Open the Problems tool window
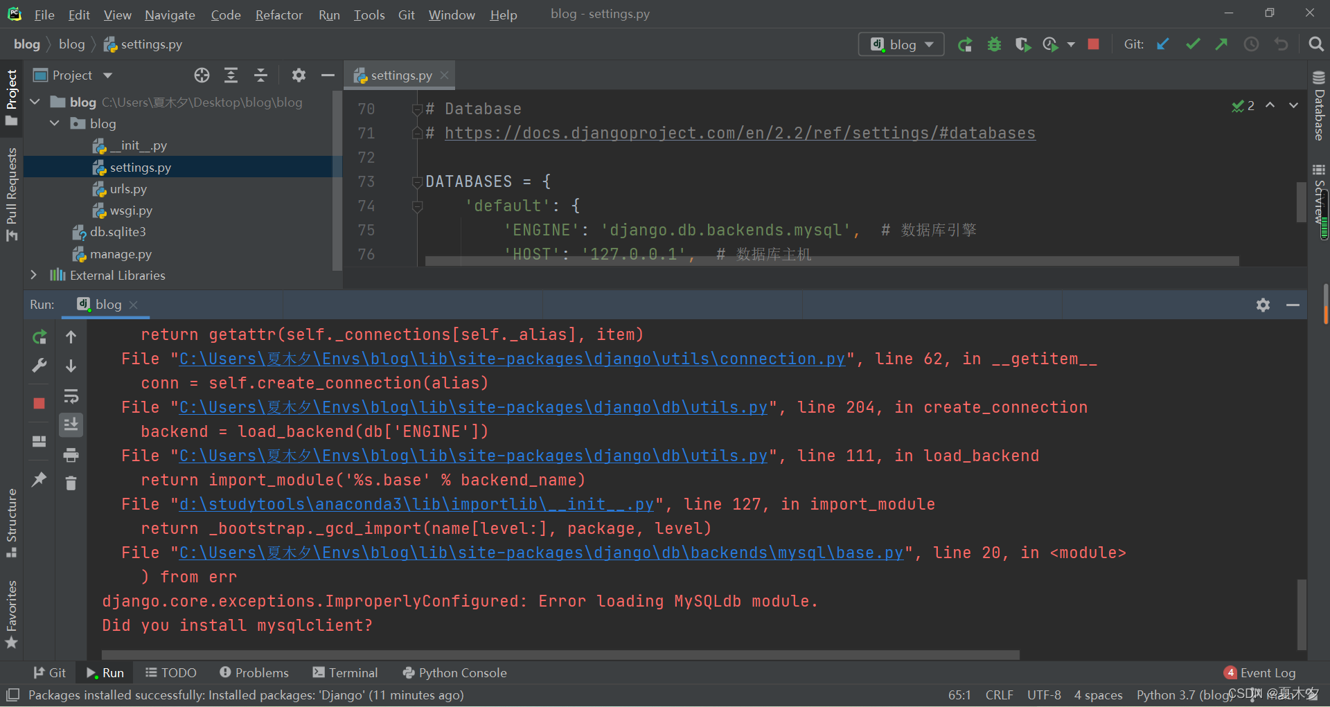Screen dimensions: 1330x707 coord(254,672)
